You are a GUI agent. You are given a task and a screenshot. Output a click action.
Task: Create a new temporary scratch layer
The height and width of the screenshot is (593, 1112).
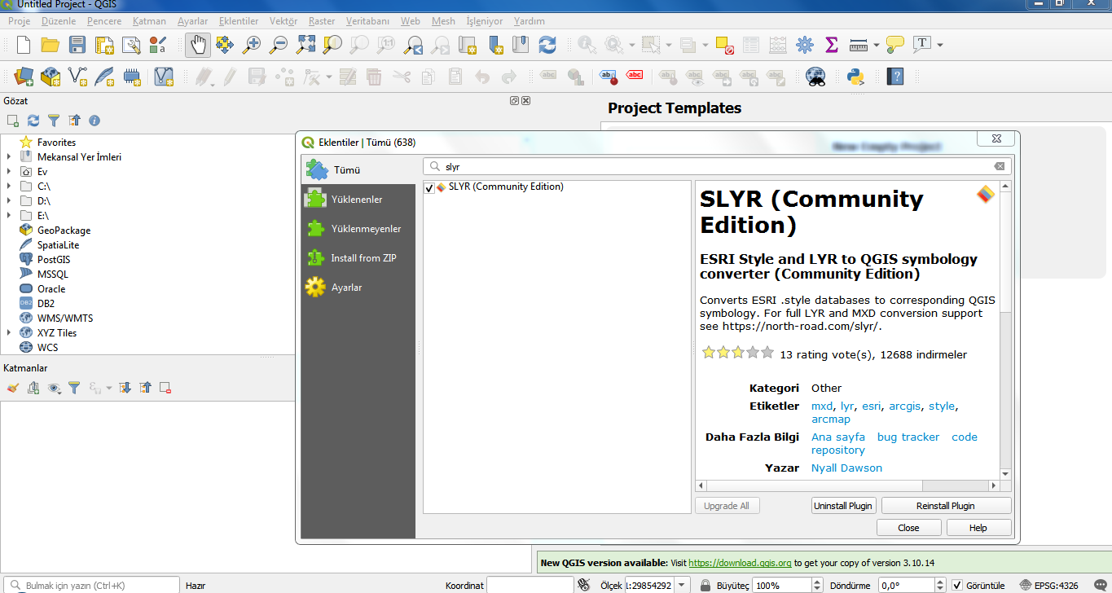131,77
